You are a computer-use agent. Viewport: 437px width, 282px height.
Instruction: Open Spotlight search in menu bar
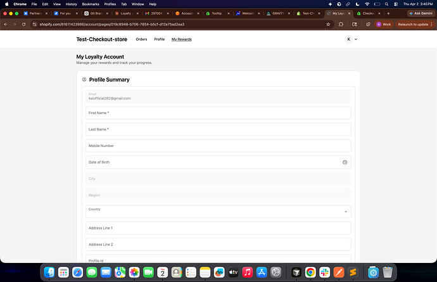coord(386,4)
